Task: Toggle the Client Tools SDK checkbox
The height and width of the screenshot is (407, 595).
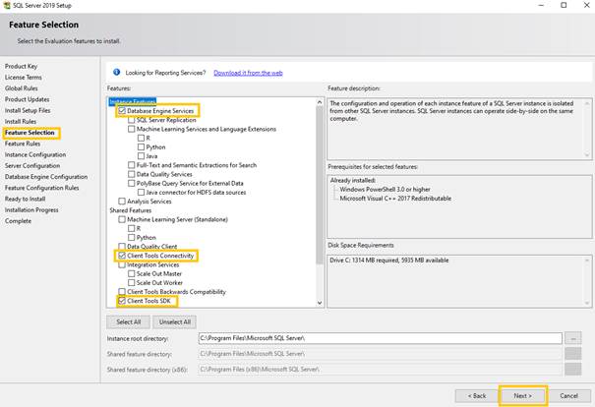Action: coord(122,300)
